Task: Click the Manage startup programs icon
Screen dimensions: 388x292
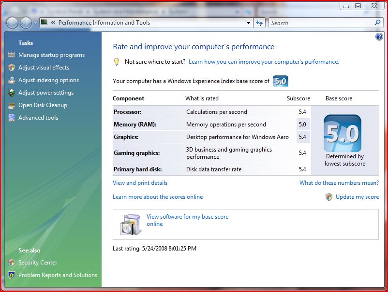Action: (12, 55)
